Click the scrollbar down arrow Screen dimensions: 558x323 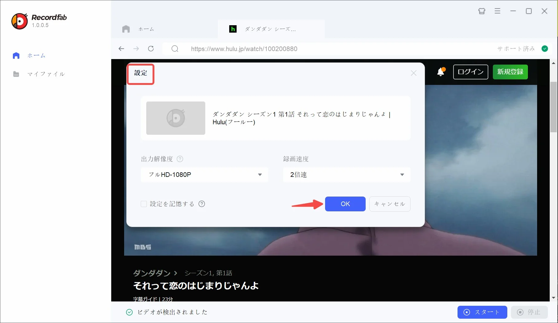pos(554,298)
